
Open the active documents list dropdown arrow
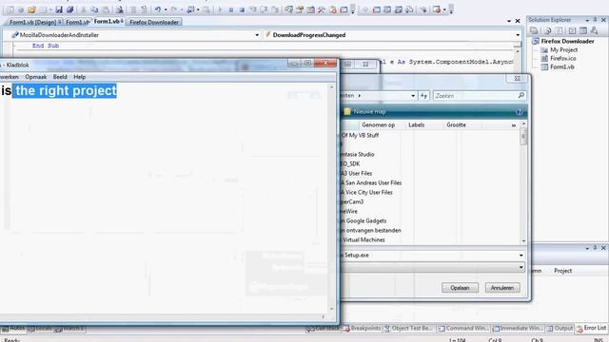pyautogui.click(x=509, y=21)
